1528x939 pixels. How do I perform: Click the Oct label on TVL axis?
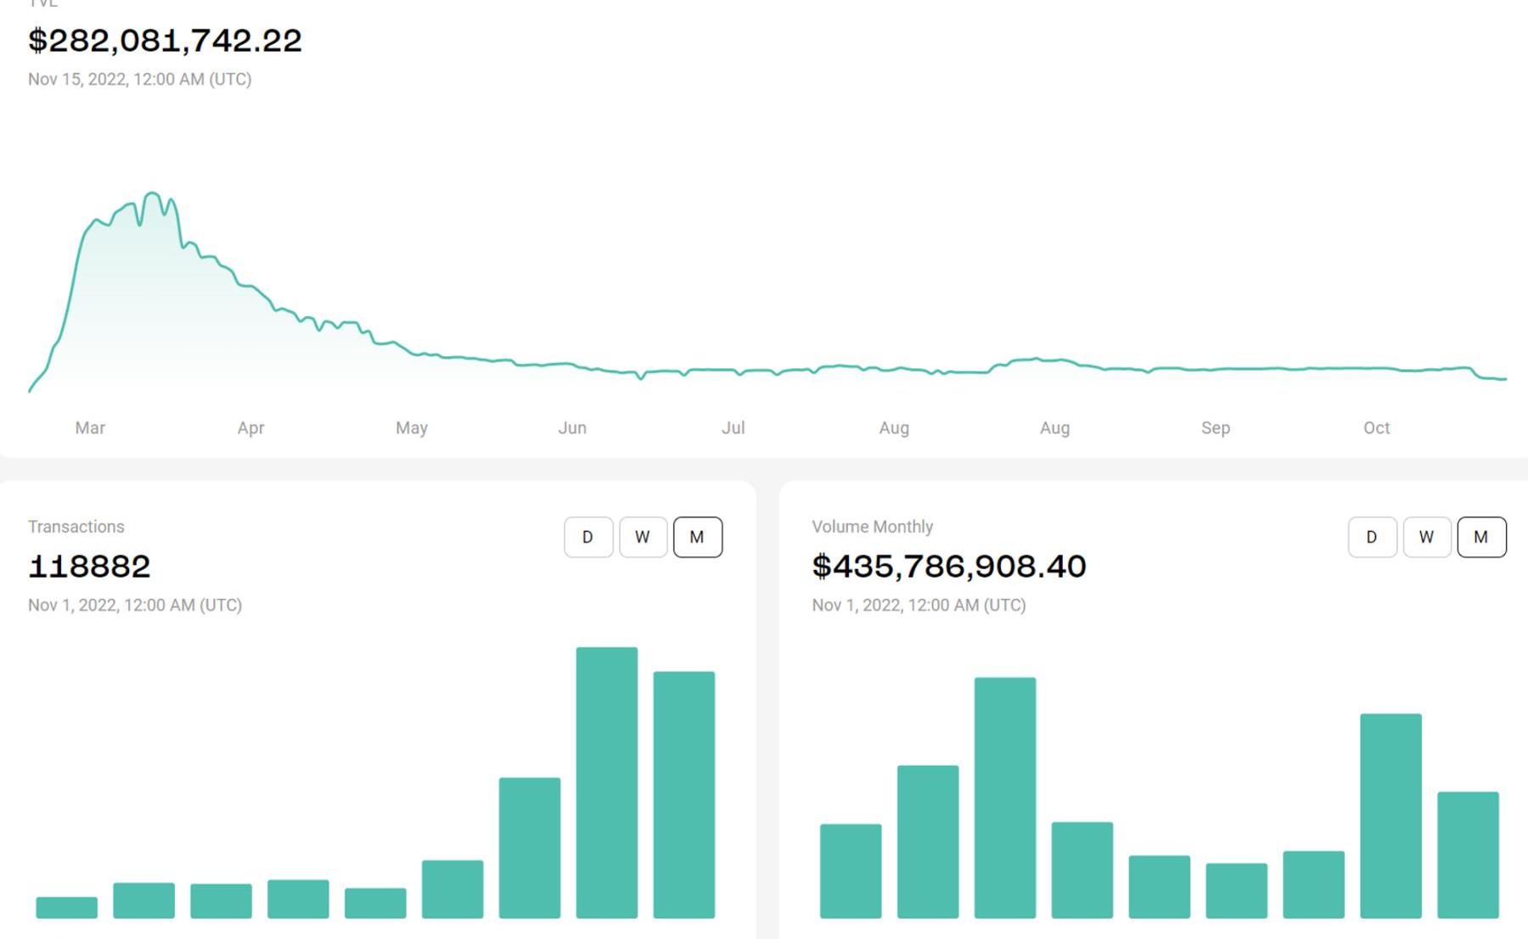(x=1376, y=428)
